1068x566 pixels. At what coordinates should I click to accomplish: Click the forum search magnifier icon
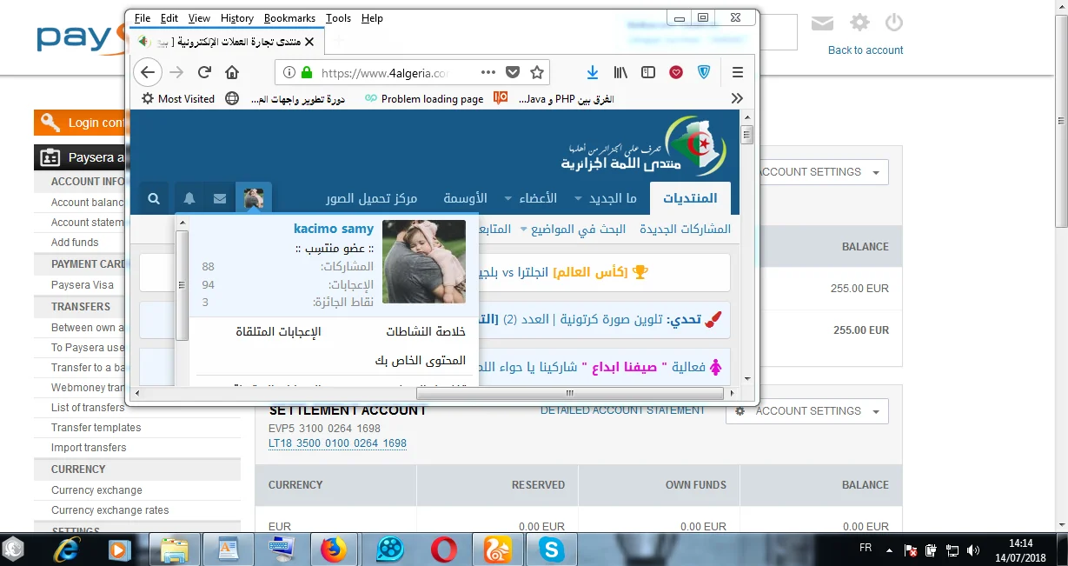(154, 199)
